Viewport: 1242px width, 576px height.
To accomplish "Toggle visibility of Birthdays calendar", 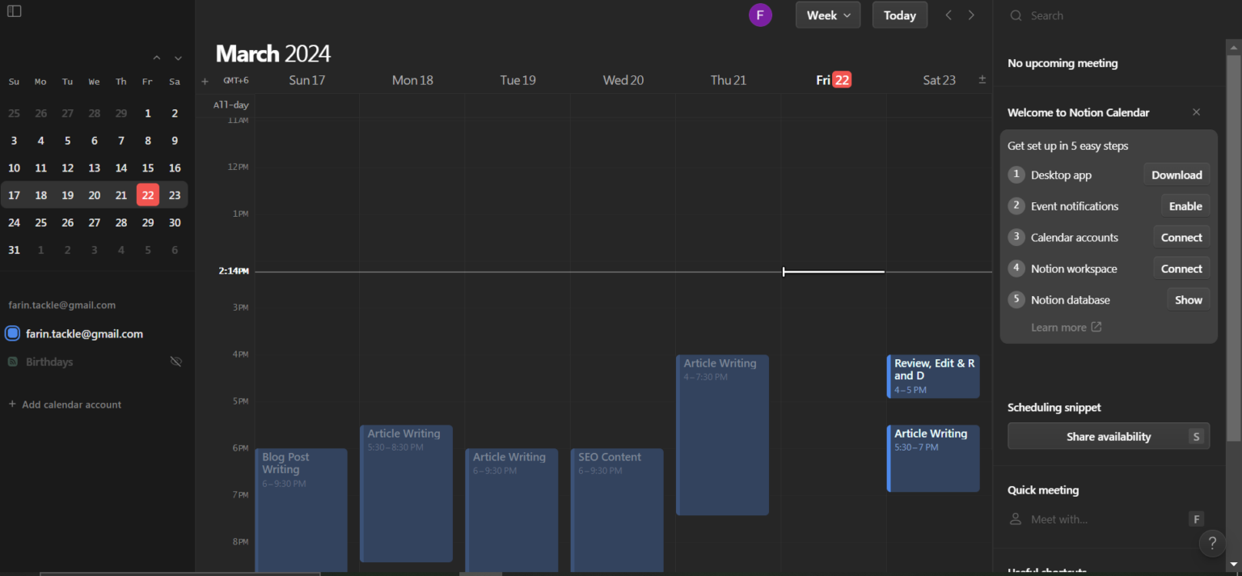I will [175, 362].
